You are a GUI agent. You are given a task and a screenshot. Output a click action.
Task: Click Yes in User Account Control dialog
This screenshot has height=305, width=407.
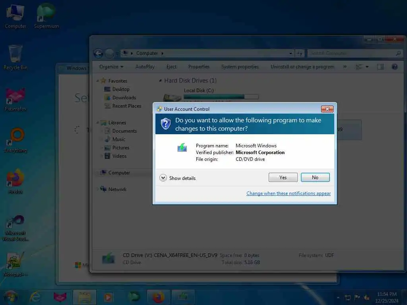[x=283, y=178]
